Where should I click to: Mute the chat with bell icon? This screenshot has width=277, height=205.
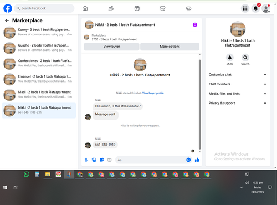[x=230, y=58]
